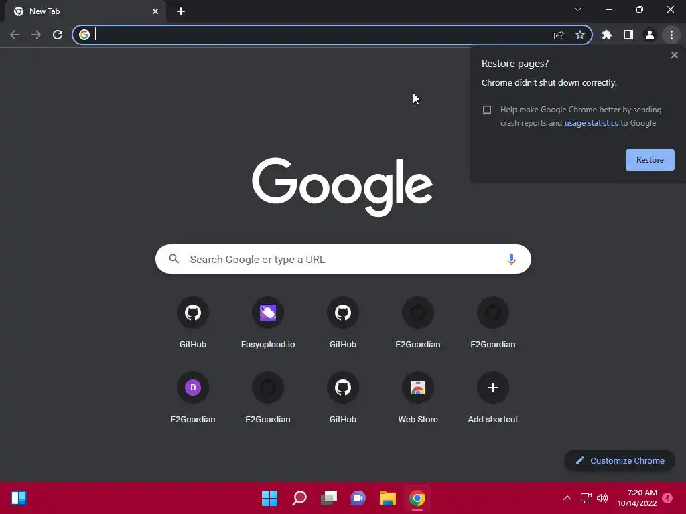Viewport: 686px width, 514px height.
Task: Open taskbar Search
Action: [x=299, y=498]
